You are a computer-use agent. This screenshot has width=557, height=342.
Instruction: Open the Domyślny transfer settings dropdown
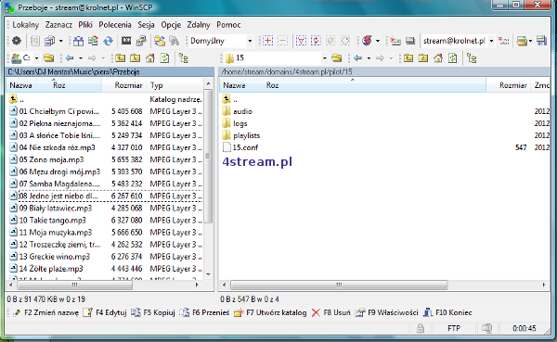(x=250, y=41)
